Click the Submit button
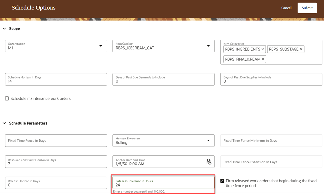 [x=307, y=8]
